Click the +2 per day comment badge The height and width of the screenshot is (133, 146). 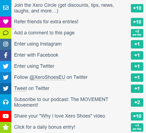tap(137, 33)
